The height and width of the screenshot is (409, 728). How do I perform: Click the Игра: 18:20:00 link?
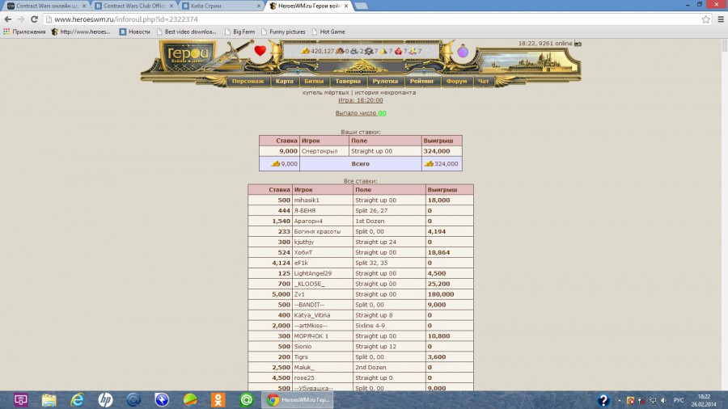(360, 100)
